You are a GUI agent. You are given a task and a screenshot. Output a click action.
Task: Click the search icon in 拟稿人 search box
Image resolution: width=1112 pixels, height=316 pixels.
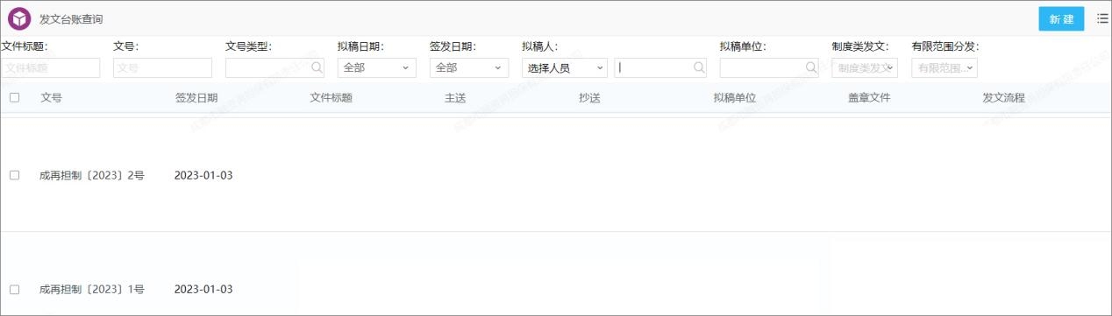(x=699, y=67)
